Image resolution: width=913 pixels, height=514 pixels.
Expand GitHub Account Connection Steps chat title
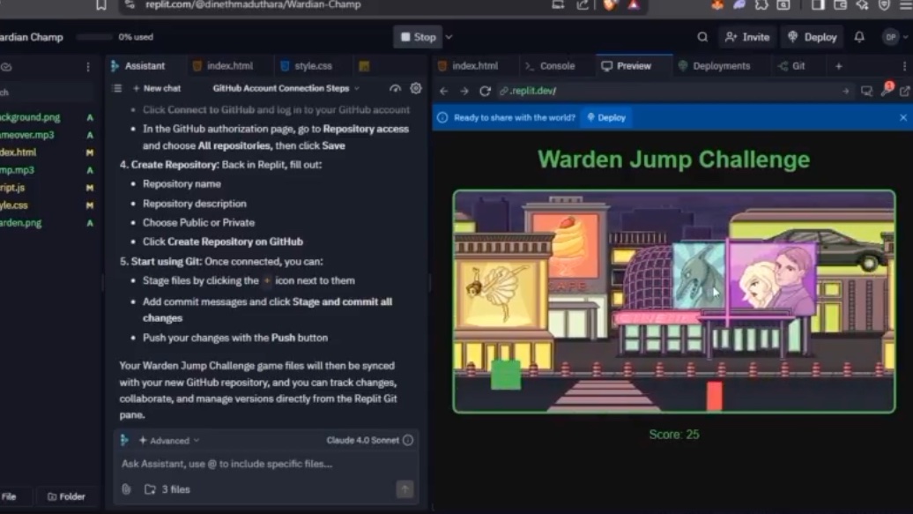(286, 88)
